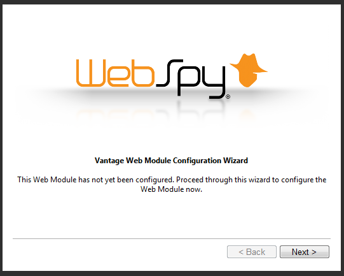
Task: Click the orange letter b in logo
Action: point(143,73)
